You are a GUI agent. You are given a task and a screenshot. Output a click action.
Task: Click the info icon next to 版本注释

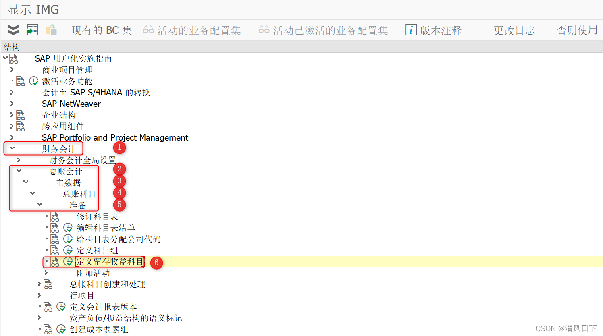coord(411,30)
